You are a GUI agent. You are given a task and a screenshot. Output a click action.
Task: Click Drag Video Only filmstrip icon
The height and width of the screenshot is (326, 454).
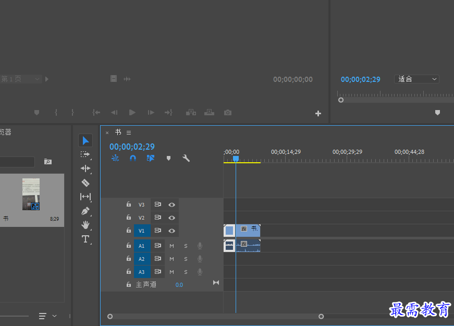click(x=114, y=79)
